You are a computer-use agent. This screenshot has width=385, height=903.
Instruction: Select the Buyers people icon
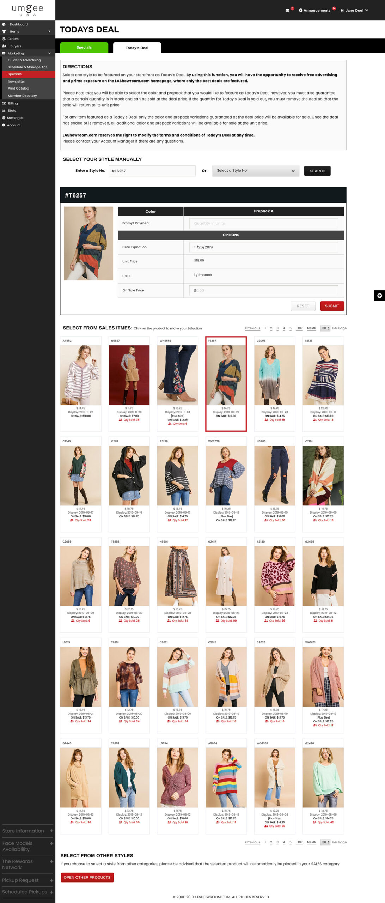click(x=4, y=46)
